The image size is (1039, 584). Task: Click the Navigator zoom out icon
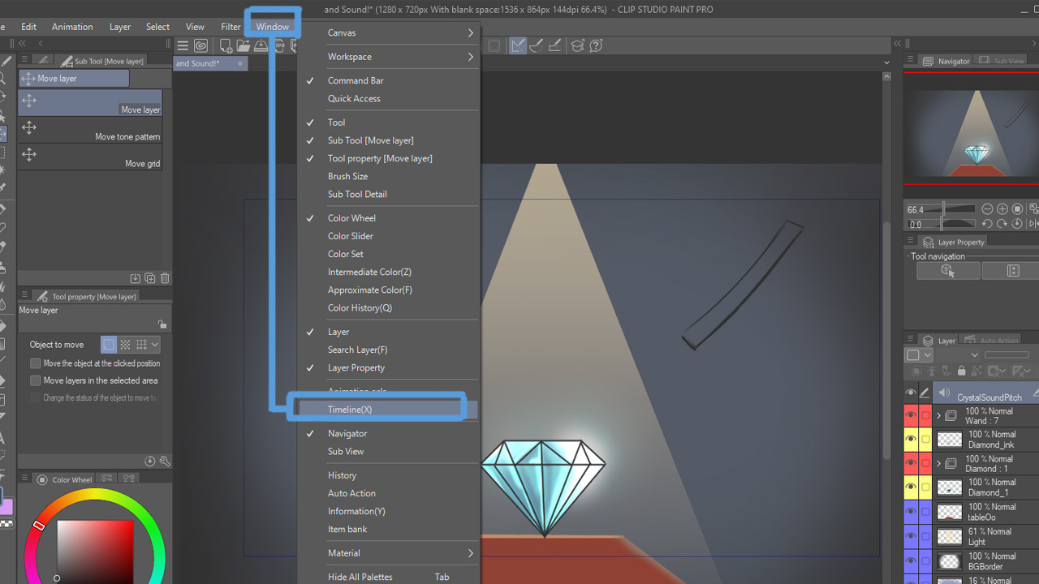coord(987,209)
